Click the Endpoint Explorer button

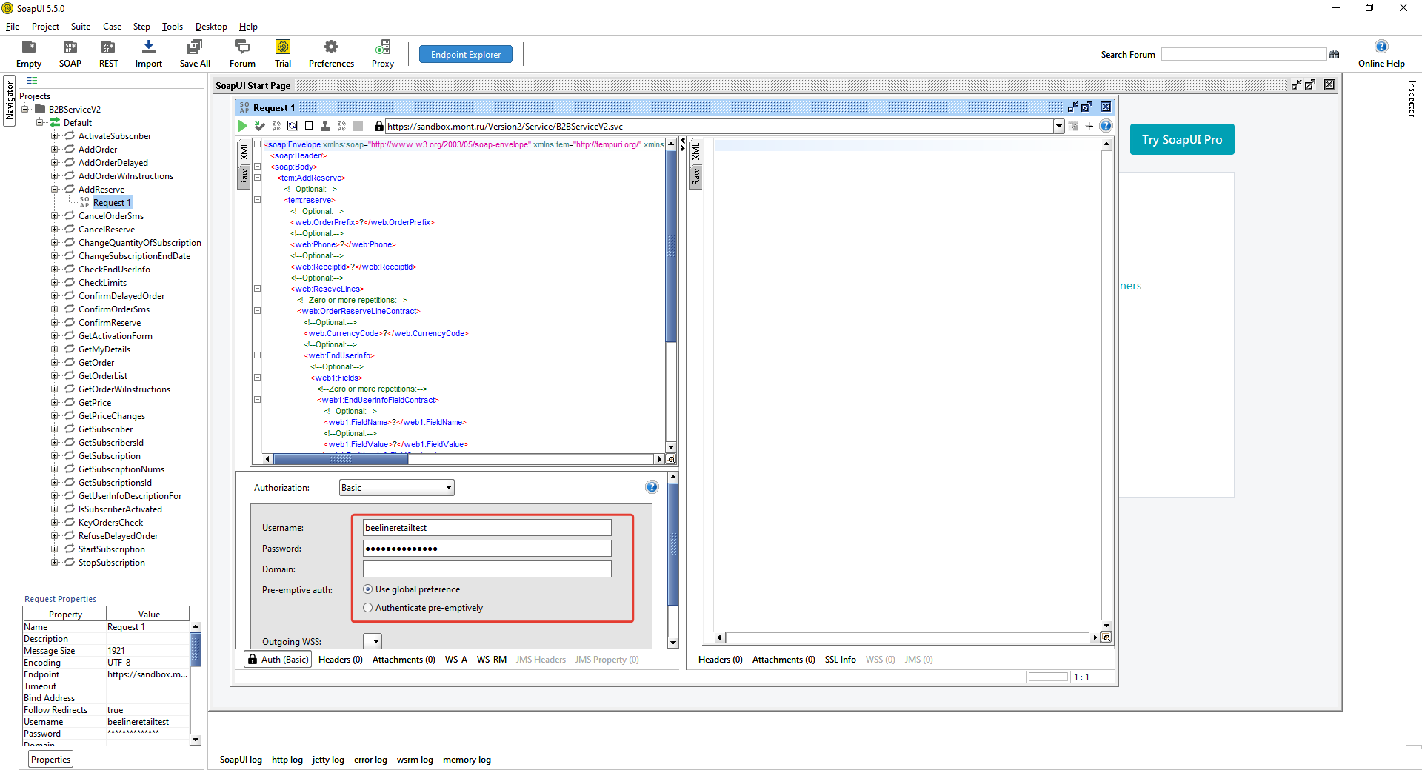click(x=465, y=55)
